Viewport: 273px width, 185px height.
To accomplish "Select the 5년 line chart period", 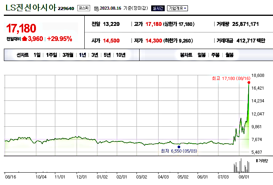I will point(107,55).
